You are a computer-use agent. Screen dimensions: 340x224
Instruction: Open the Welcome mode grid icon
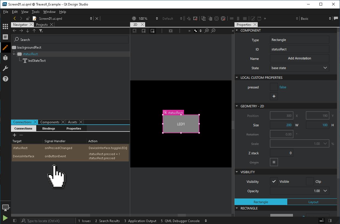point(5,27)
